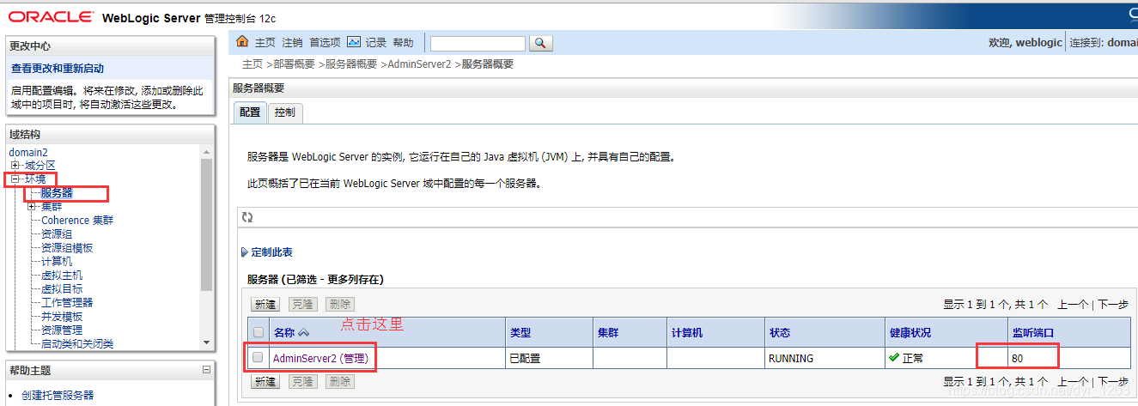Click the upper 新建 button

point(265,305)
